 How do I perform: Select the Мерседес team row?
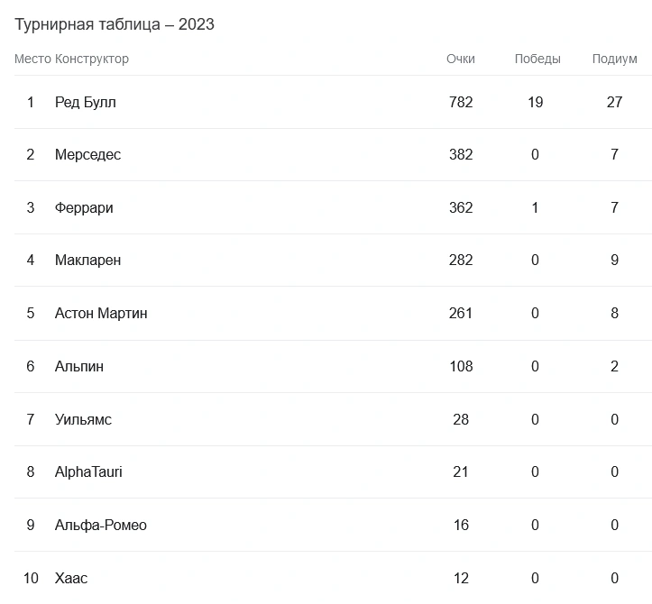point(87,154)
